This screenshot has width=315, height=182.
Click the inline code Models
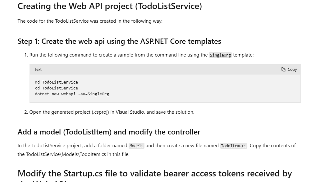(x=136, y=146)
